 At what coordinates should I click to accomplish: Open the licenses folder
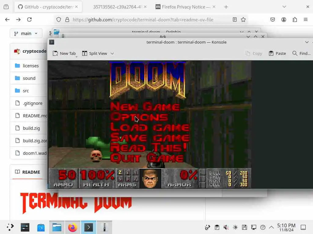[x=31, y=66]
